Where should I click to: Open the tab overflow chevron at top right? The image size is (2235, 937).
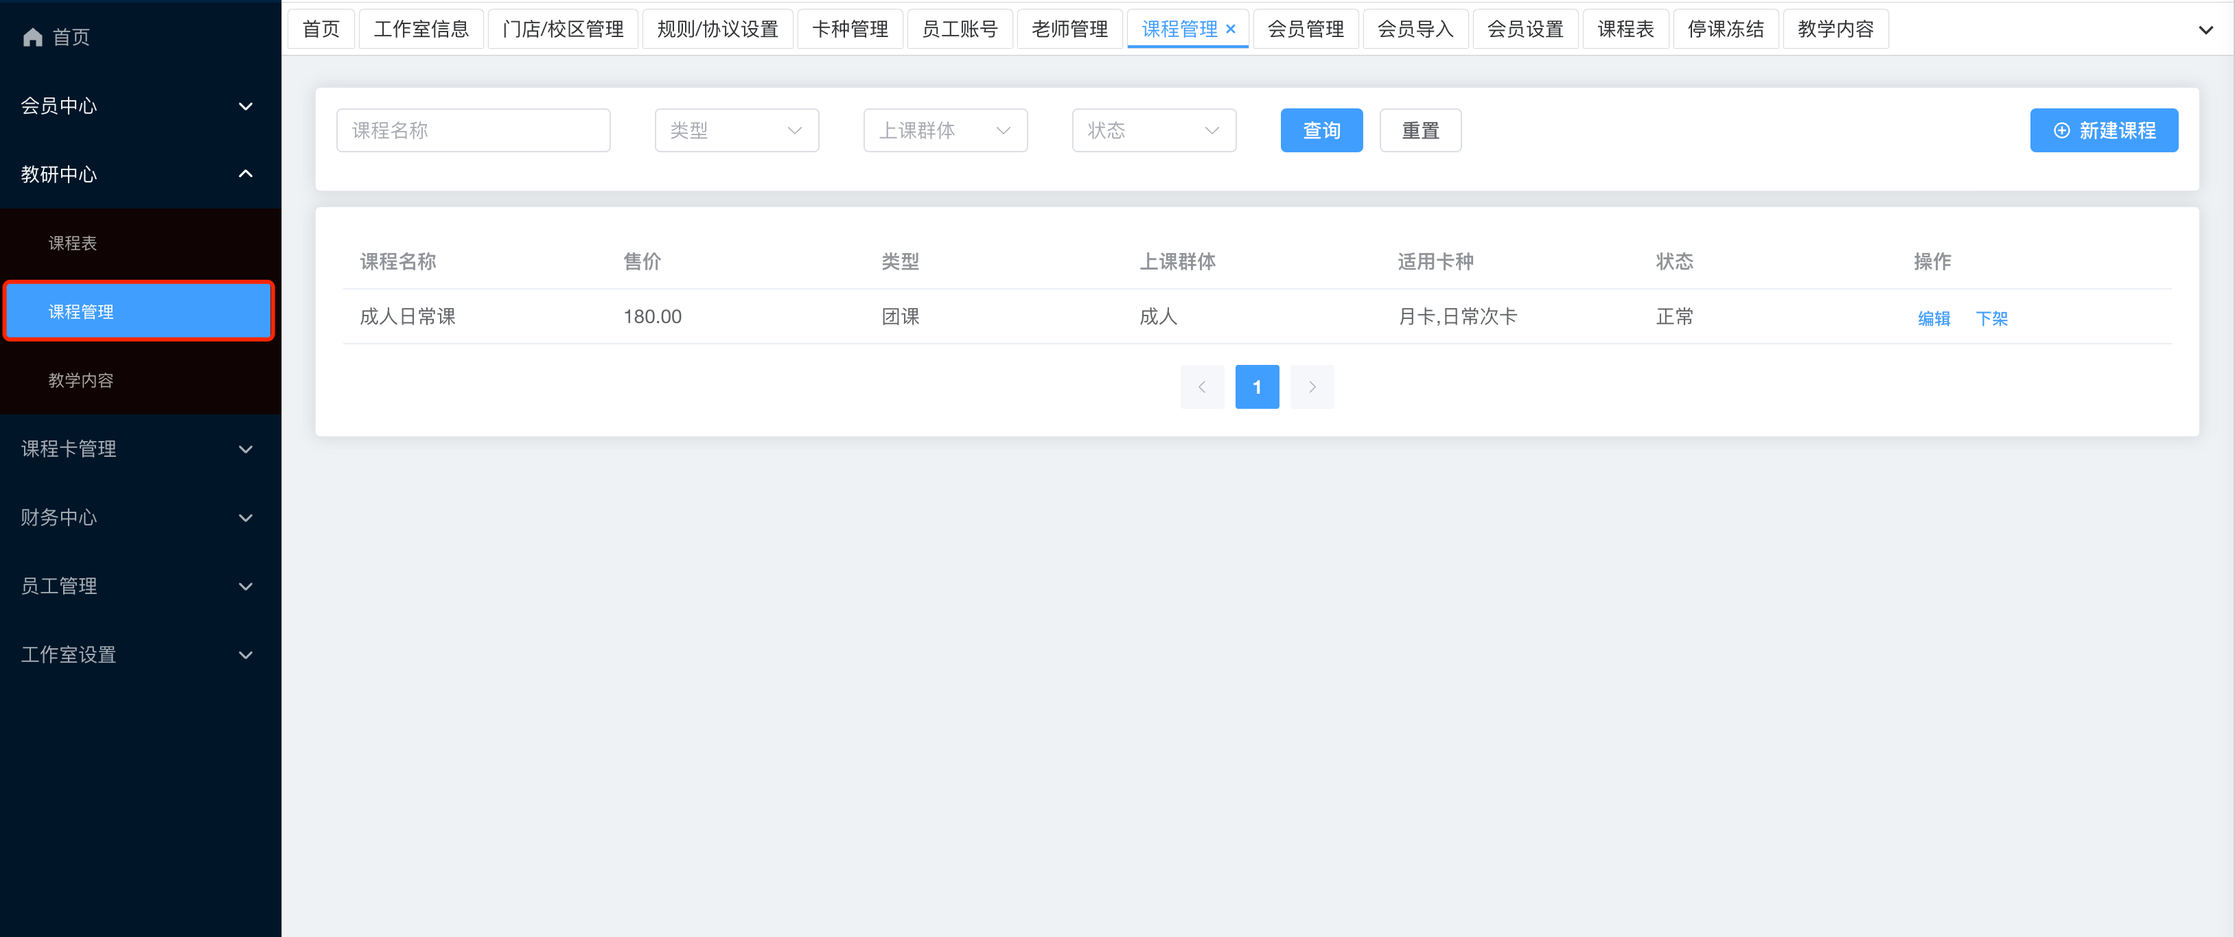click(2205, 30)
